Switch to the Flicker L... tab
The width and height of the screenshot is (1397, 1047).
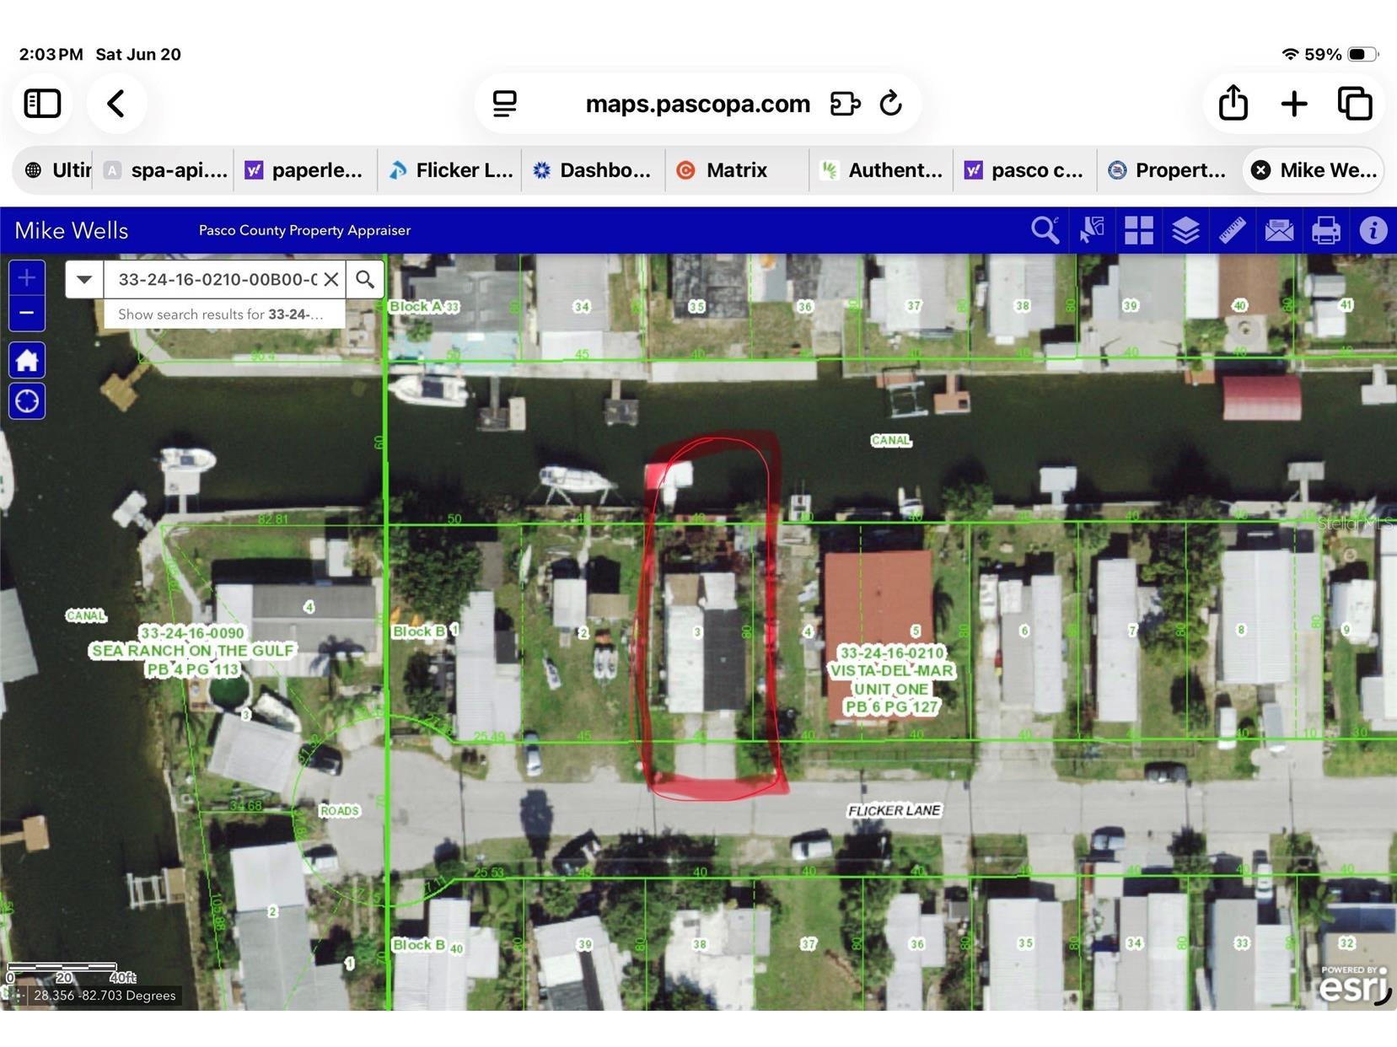coord(451,170)
